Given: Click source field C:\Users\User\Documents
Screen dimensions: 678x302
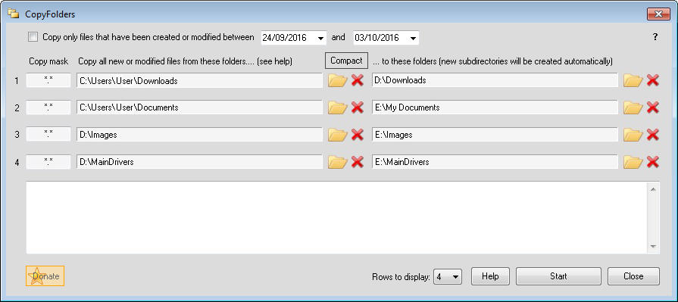Looking at the screenshot, I should [x=200, y=107].
